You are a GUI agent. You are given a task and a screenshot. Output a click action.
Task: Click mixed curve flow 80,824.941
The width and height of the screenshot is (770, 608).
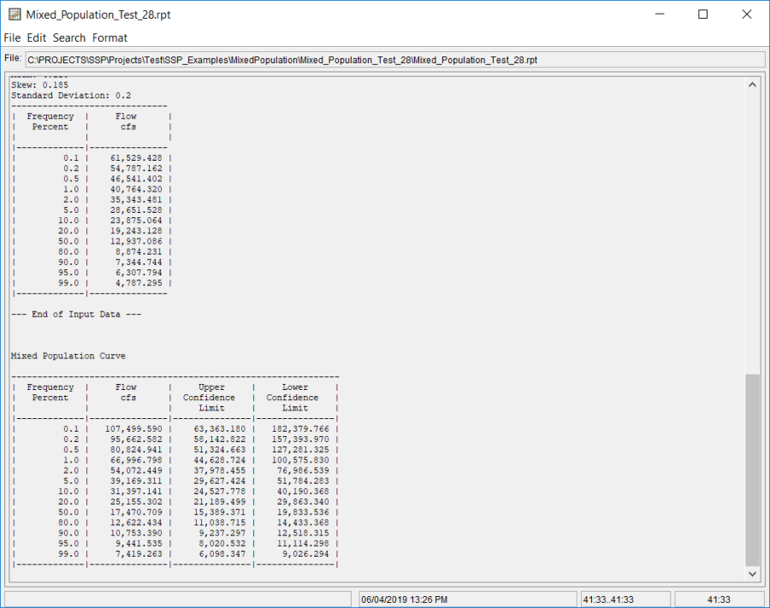[136, 450]
